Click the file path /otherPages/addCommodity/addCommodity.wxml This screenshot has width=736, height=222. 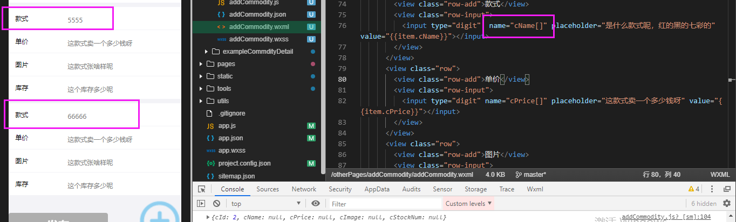click(x=402, y=175)
